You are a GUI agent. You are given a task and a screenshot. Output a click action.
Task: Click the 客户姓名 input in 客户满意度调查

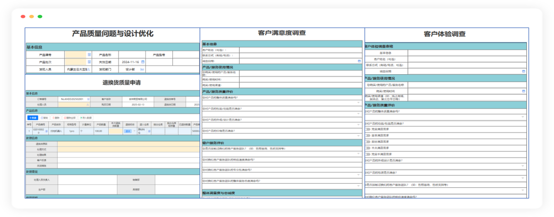pyautogui.click(x=301, y=50)
